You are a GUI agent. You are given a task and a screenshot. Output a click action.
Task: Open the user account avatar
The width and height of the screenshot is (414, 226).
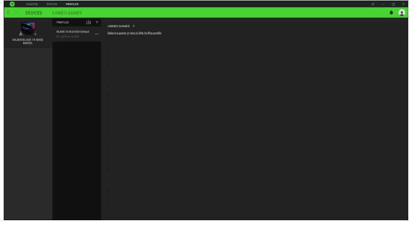coord(401,13)
